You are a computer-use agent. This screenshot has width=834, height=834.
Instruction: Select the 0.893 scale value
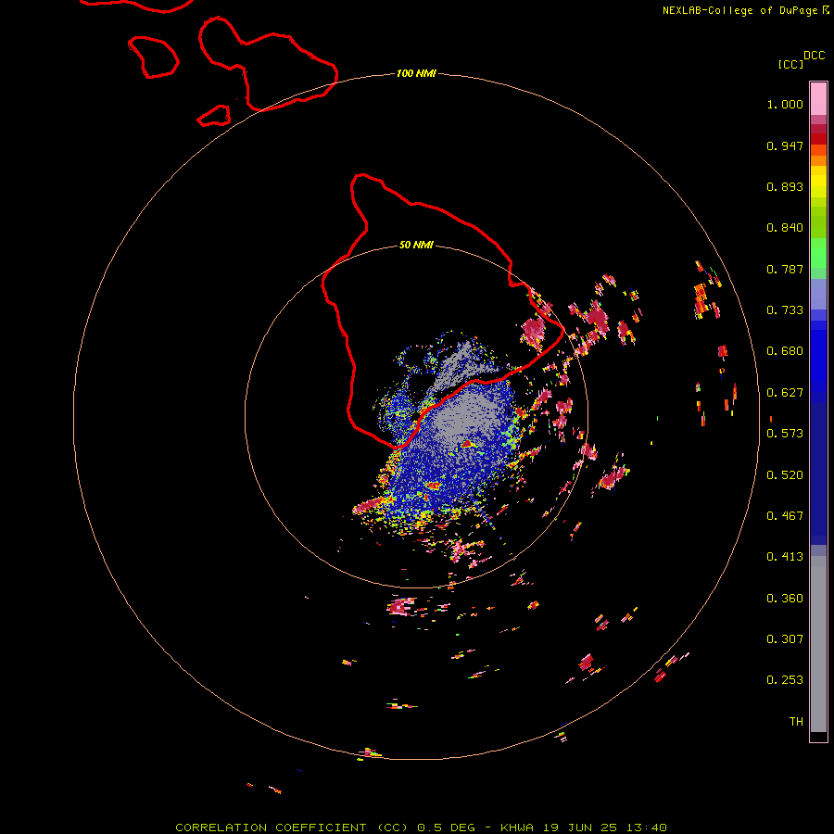(785, 186)
